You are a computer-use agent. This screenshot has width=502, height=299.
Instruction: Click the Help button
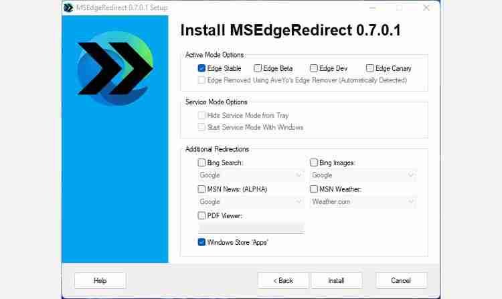click(100, 281)
